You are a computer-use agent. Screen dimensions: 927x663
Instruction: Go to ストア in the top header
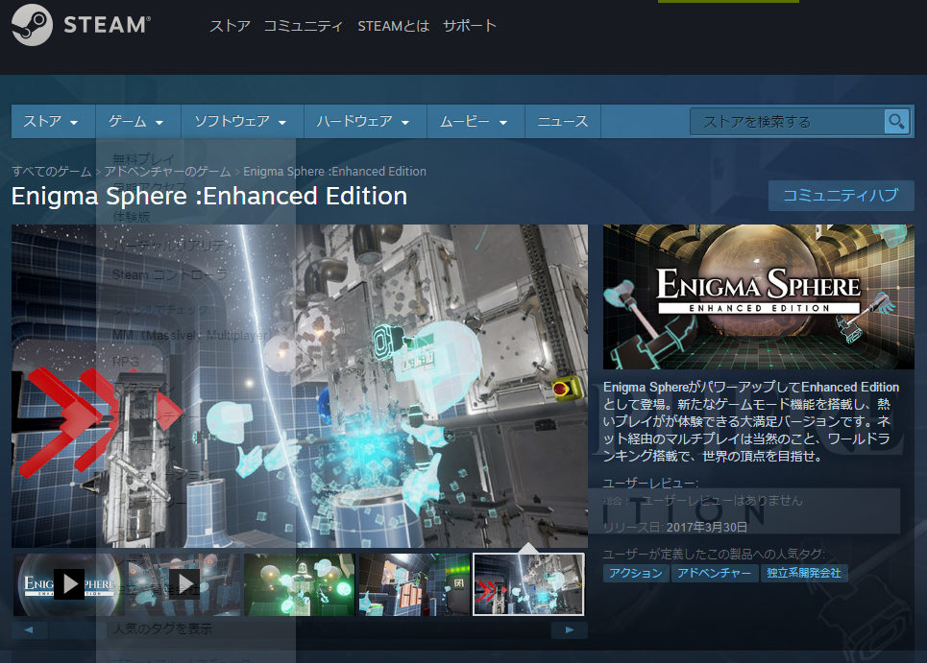pyautogui.click(x=230, y=26)
